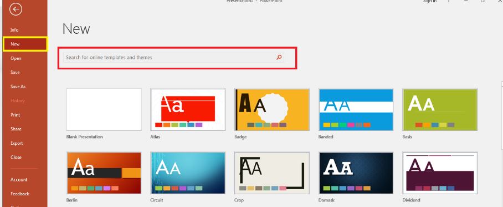Click the Badge label text

[240, 137]
